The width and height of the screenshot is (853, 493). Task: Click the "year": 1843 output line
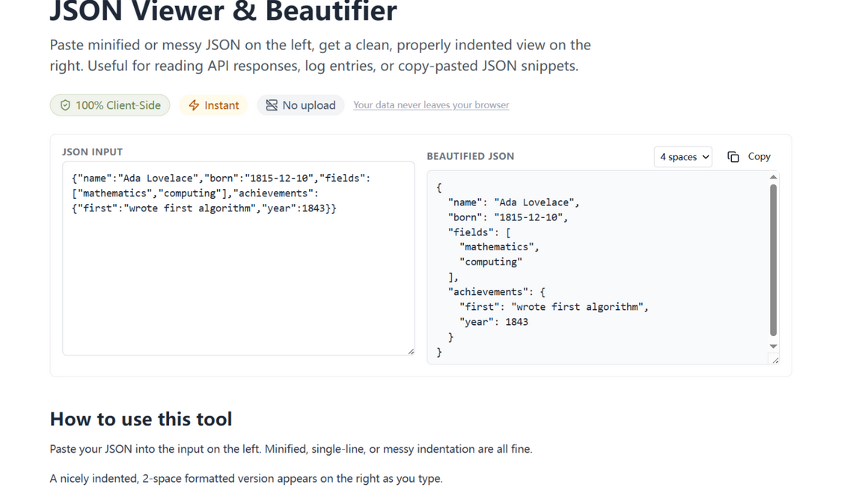[493, 322]
